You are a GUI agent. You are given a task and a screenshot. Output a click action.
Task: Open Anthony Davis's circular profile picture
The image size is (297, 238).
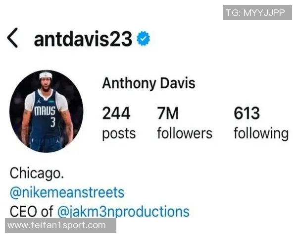pyautogui.click(x=46, y=111)
